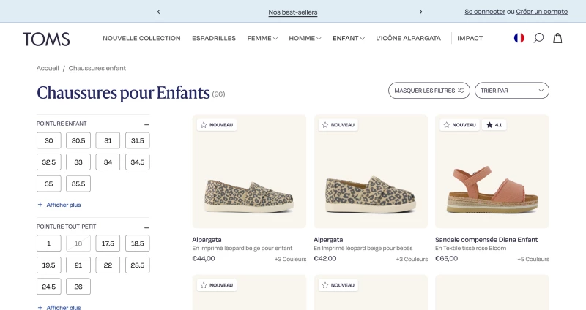Select child size 33
The image size is (586, 310).
[x=78, y=162]
